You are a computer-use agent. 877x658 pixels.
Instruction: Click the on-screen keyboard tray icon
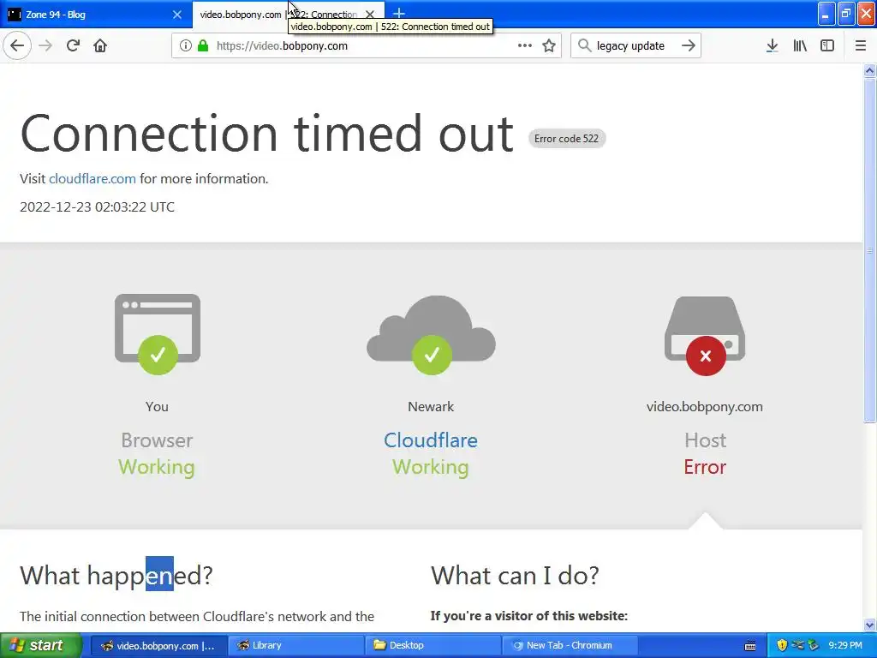[x=750, y=646]
